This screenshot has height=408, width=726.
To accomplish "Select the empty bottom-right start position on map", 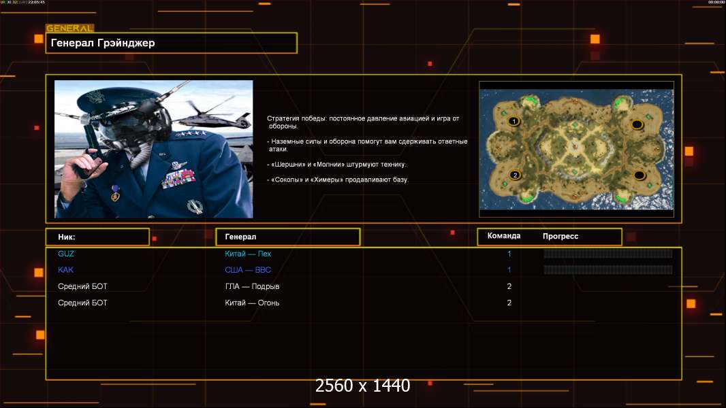I will (x=639, y=175).
